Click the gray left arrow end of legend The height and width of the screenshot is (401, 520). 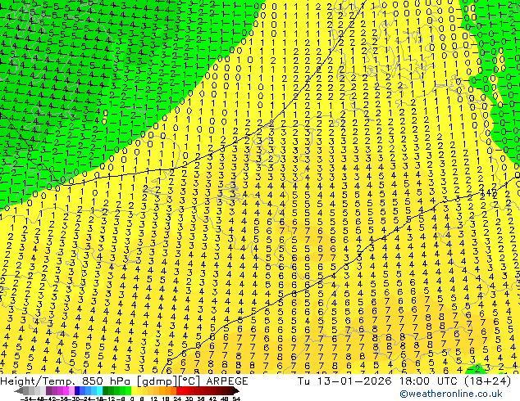(19, 390)
